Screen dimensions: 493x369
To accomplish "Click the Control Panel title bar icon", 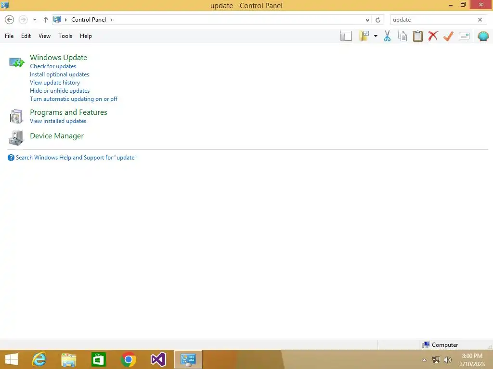I will (5, 5).
